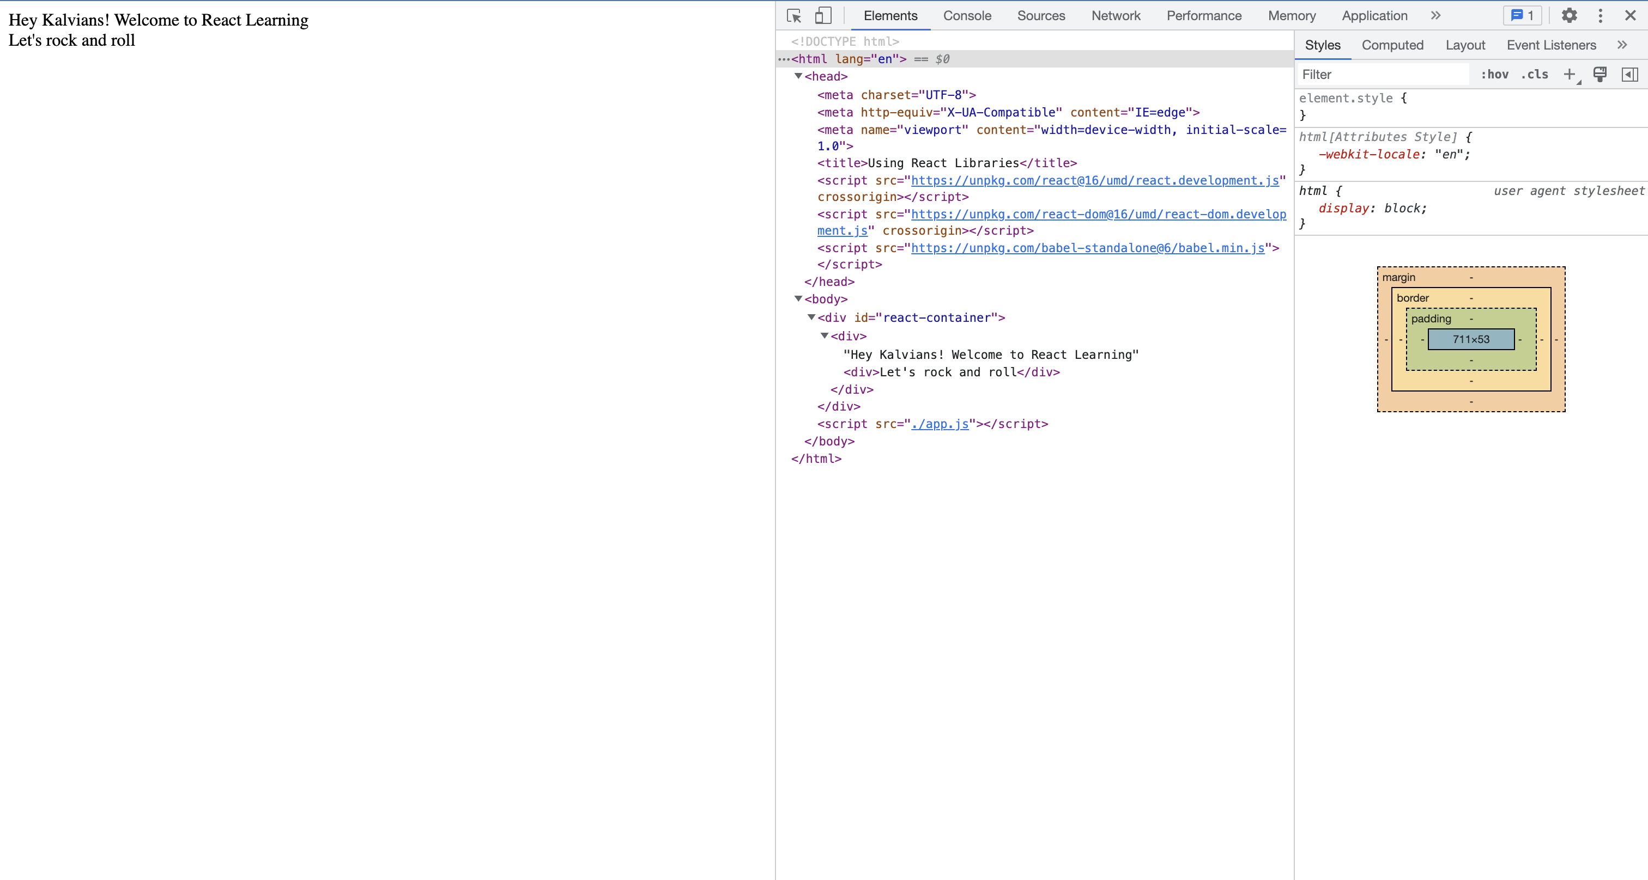Viewport: 1648px width, 880px height.
Task: Select the html lang="en" node
Action: (x=849, y=59)
